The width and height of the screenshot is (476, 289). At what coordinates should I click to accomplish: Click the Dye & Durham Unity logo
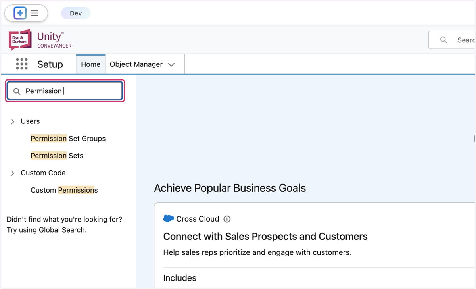(40, 40)
